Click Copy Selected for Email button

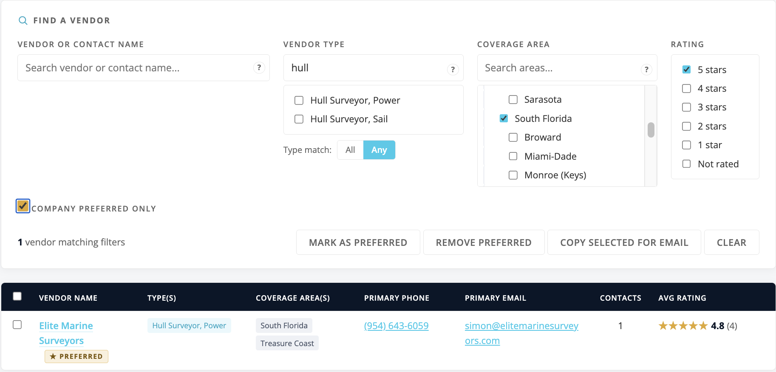tap(624, 242)
